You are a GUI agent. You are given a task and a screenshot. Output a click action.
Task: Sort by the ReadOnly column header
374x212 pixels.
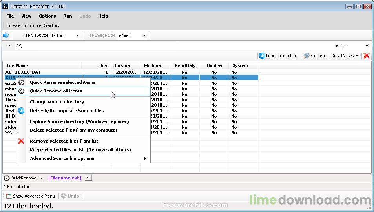point(184,65)
